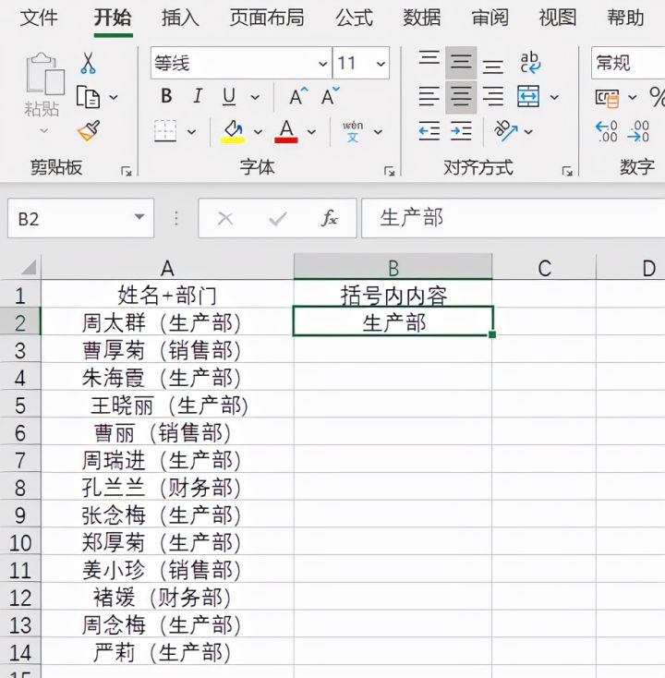Switch to 数据 tab
Viewport: 665px width, 678px height.
pyautogui.click(x=421, y=18)
